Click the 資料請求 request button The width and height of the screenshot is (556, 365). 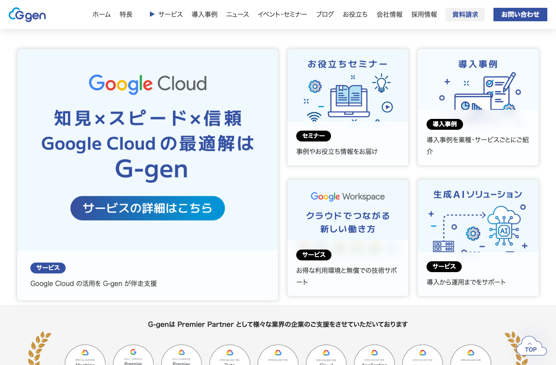point(465,14)
